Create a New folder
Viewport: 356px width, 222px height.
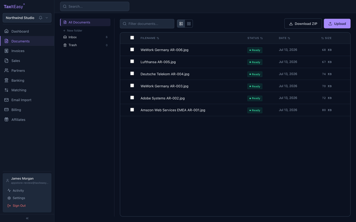(x=73, y=30)
